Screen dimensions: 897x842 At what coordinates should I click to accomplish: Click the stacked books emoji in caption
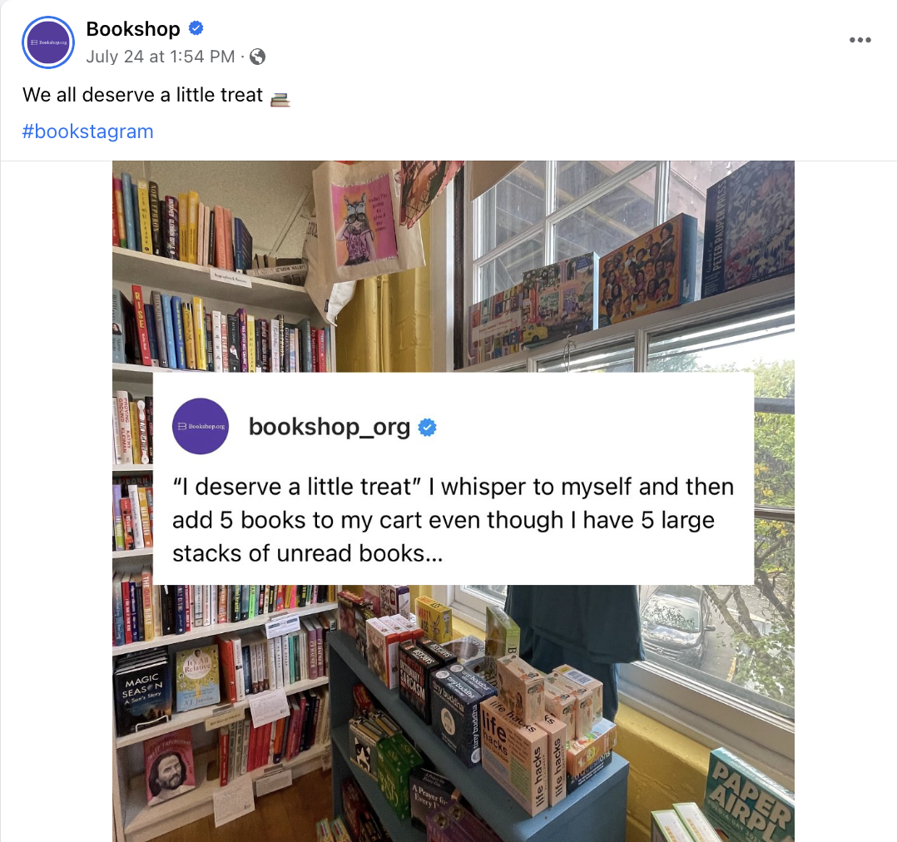(280, 99)
